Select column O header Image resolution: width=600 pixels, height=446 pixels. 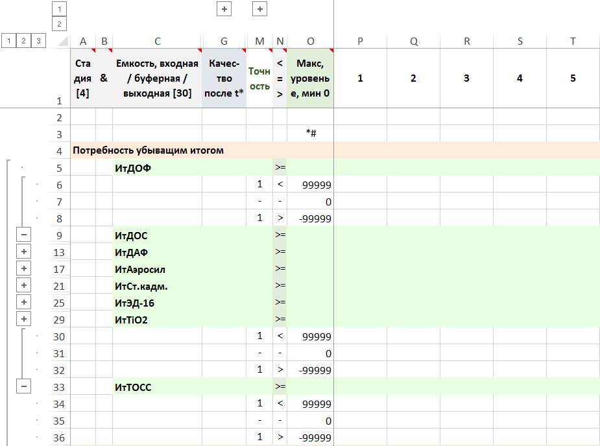310,41
